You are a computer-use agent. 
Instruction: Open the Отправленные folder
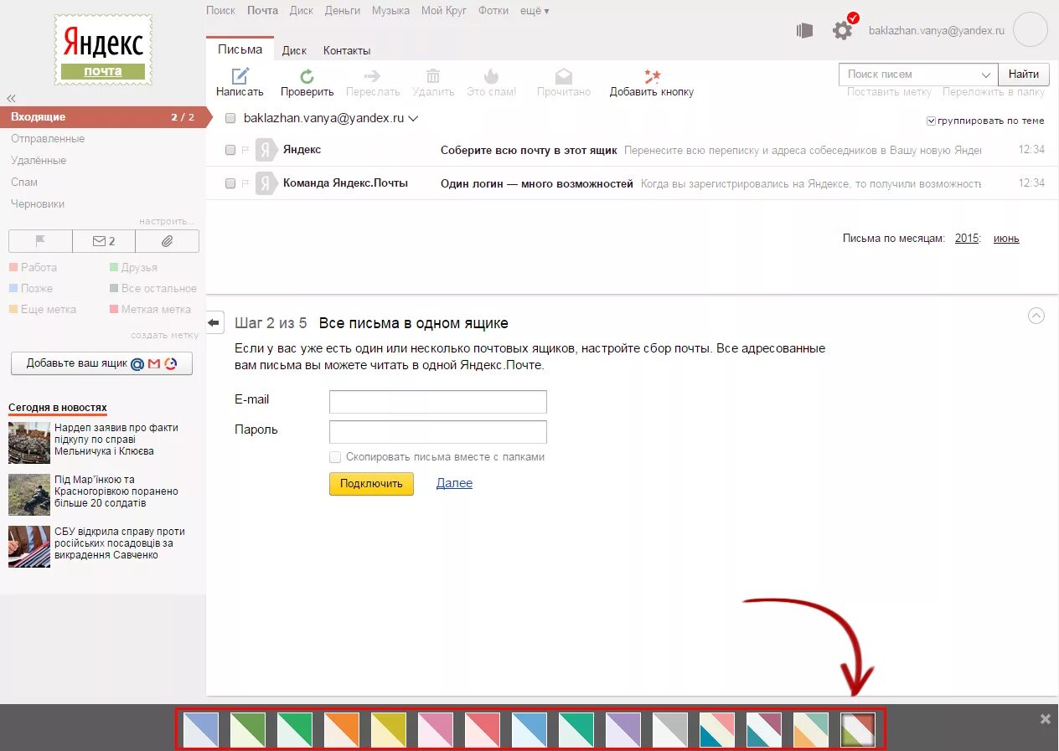[48, 139]
